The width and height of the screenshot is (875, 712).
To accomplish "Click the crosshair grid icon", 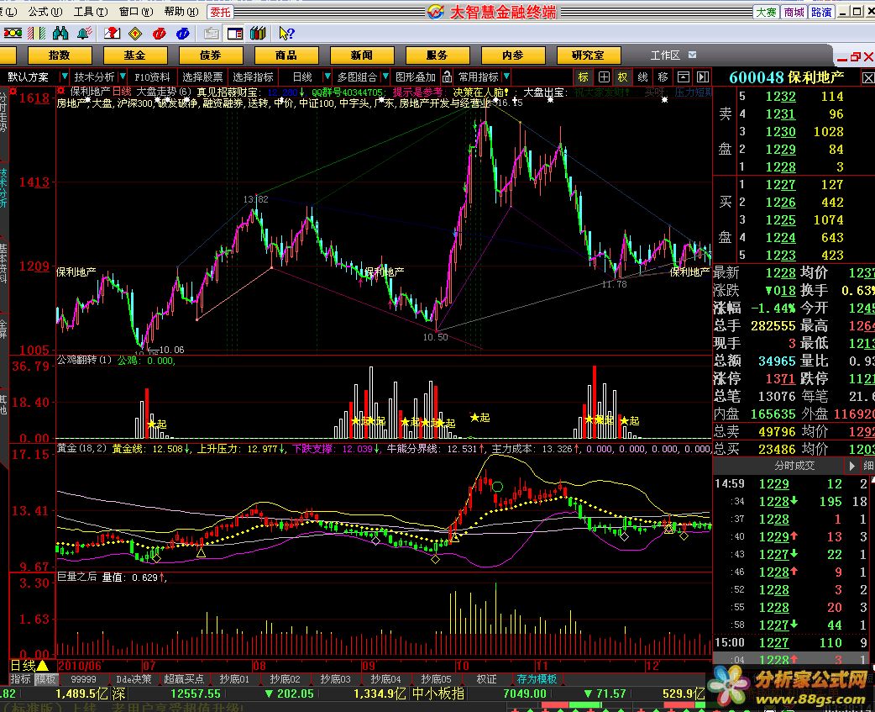I will click(x=603, y=76).
